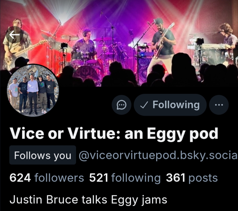Click the Follows you badge

[x=43, y=155]
